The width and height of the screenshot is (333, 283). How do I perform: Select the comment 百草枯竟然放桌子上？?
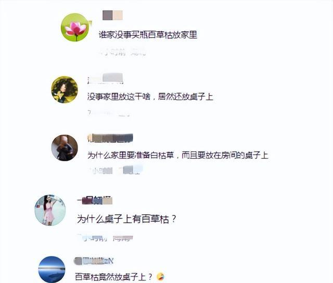click(x=114, y=277)
